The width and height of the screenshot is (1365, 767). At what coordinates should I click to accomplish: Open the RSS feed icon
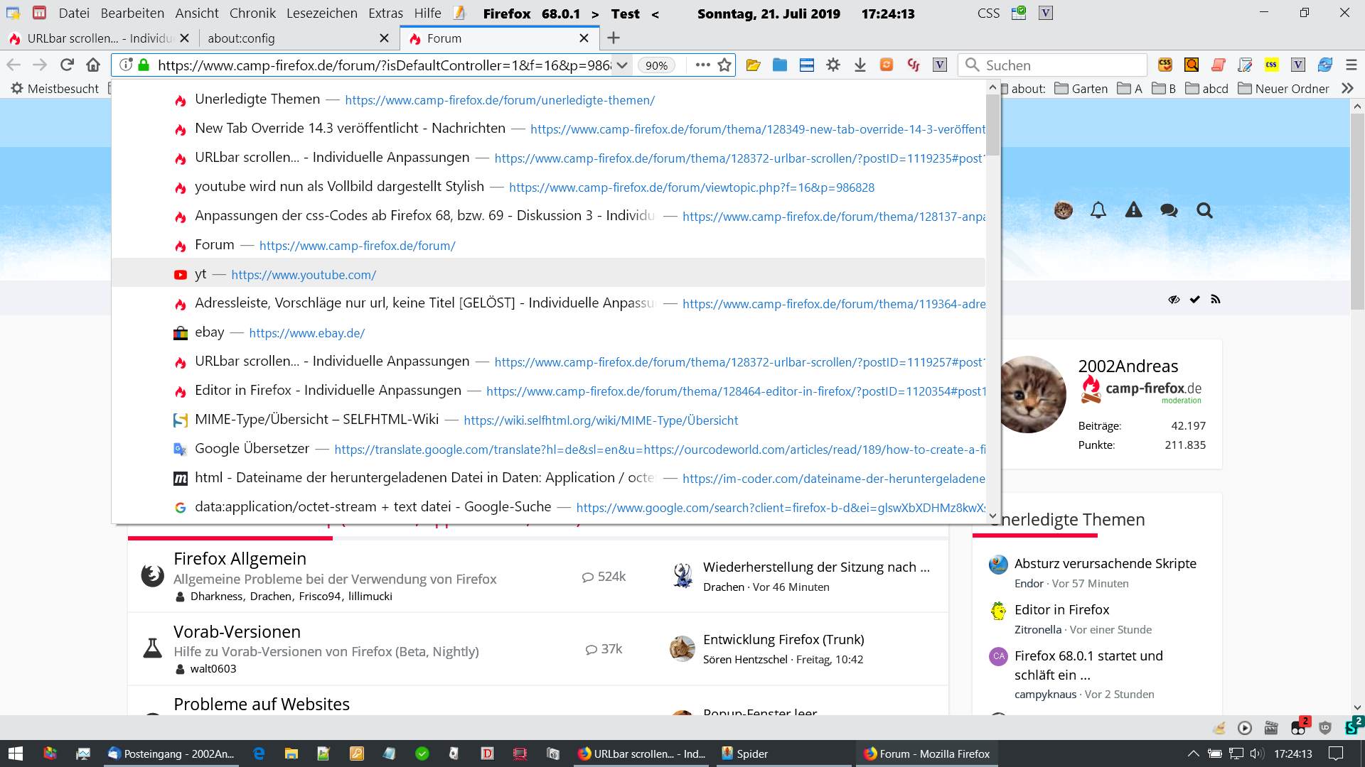click(1216, 300)
